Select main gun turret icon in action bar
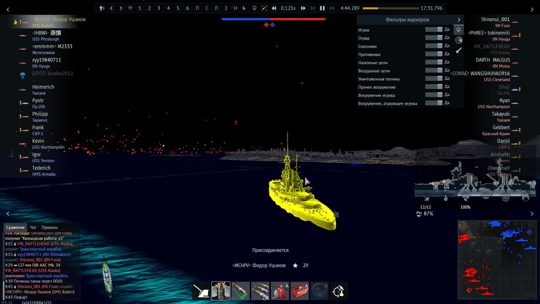540x304 pixels. click(x=201, y=291)
